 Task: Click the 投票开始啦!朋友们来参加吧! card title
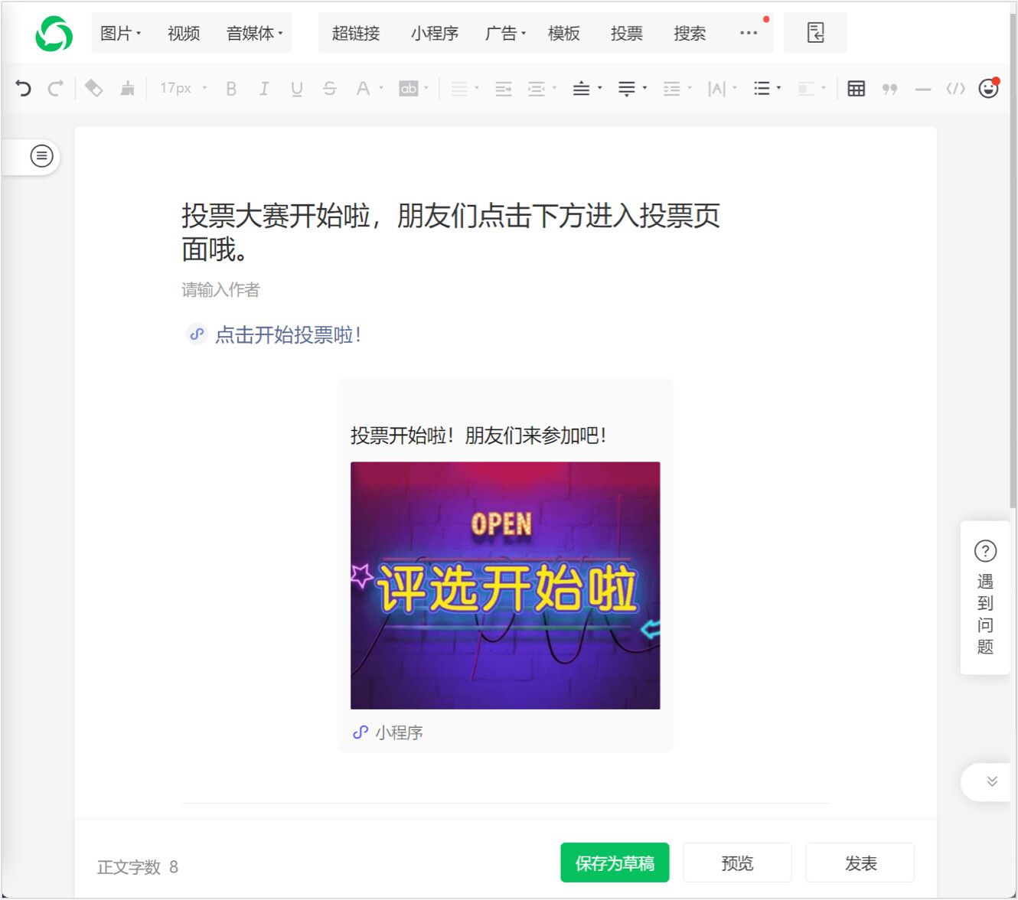coord(479,435)
